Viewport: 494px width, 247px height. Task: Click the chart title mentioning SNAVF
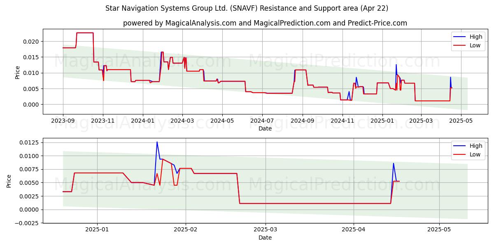[247, 8]
